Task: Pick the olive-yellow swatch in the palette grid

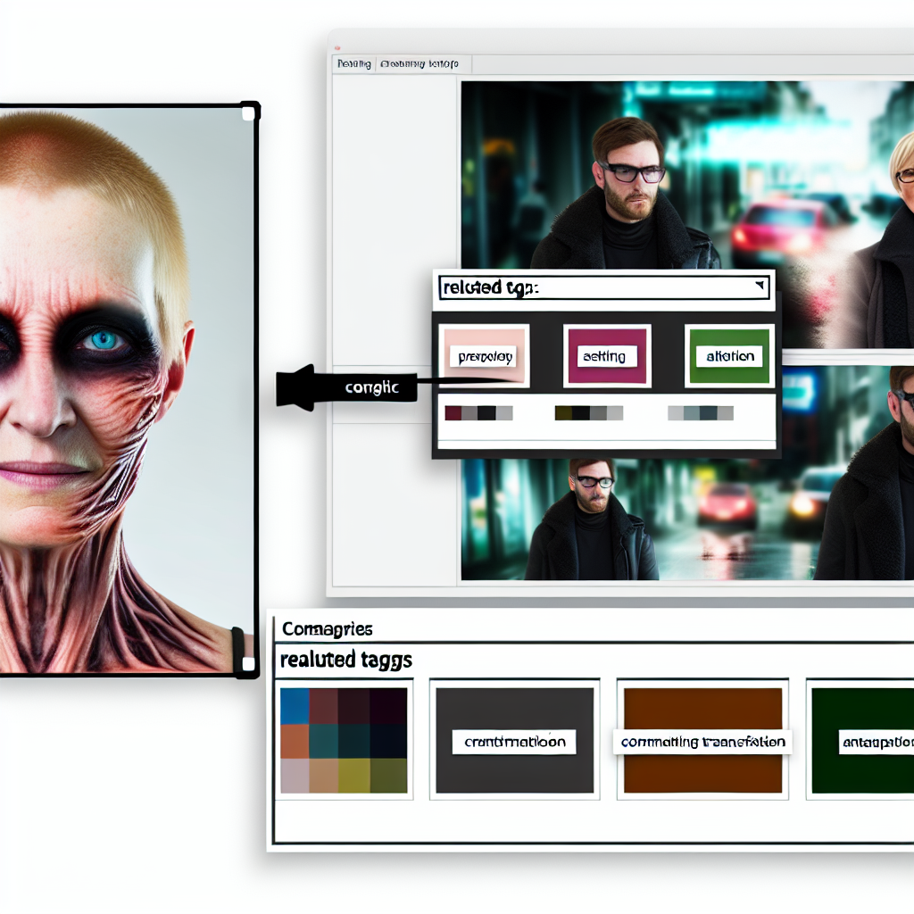Action: point(355,776)
